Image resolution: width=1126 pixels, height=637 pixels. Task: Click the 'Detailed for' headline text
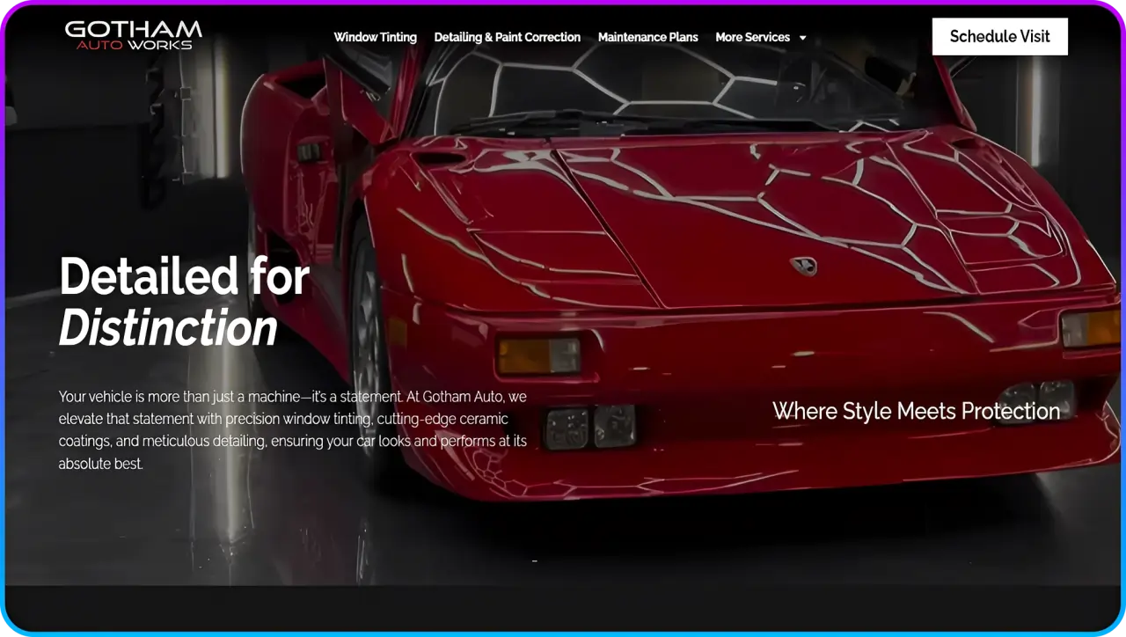click(184, 276)
